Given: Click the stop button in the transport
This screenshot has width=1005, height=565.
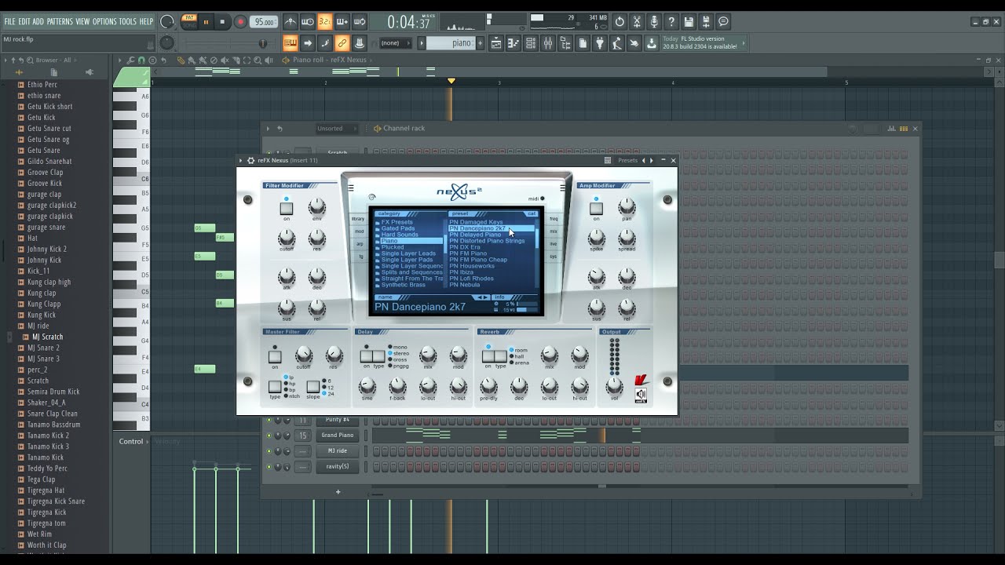Looking at the screenshot, I should point(223,22).
